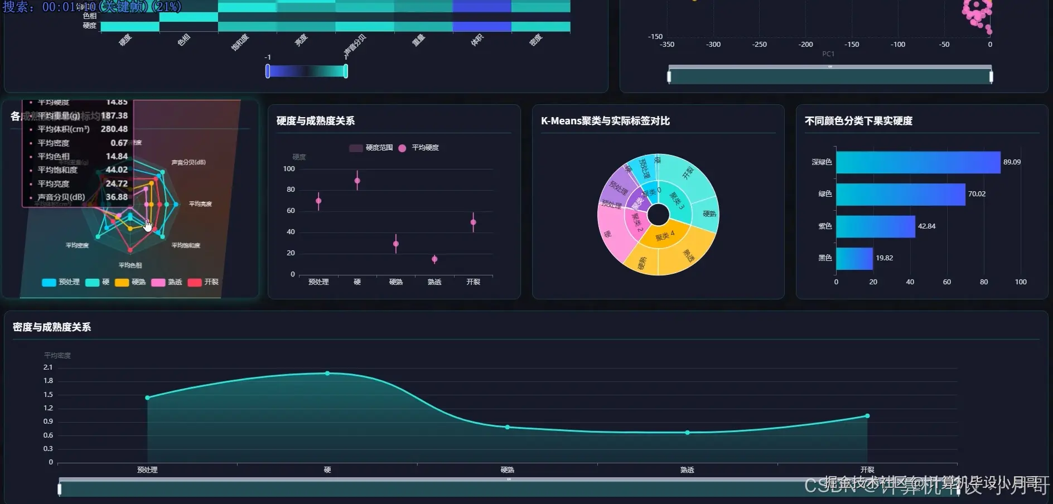
Task: Click the rotated 饱和度 label under the heatmap
Action: [x=240, y=42]
